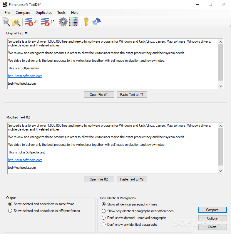This screenshot has height=234, width=231.
Task: Click 'This is not a Softpedia test' line
Action: [x=26, y=152]
